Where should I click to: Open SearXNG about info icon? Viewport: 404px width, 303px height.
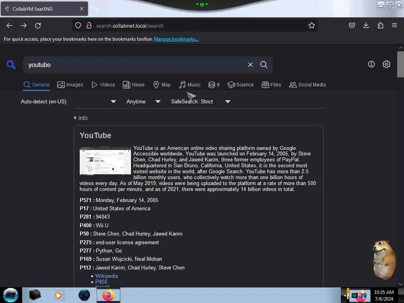(371, 64)
